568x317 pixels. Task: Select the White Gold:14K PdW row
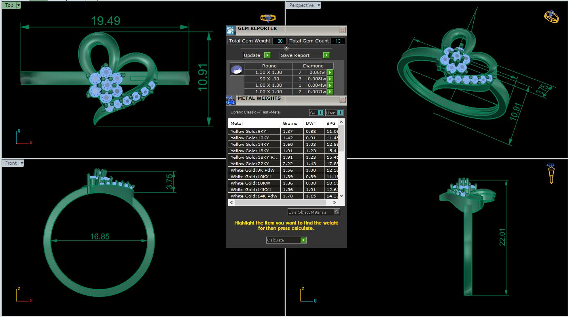283,196
